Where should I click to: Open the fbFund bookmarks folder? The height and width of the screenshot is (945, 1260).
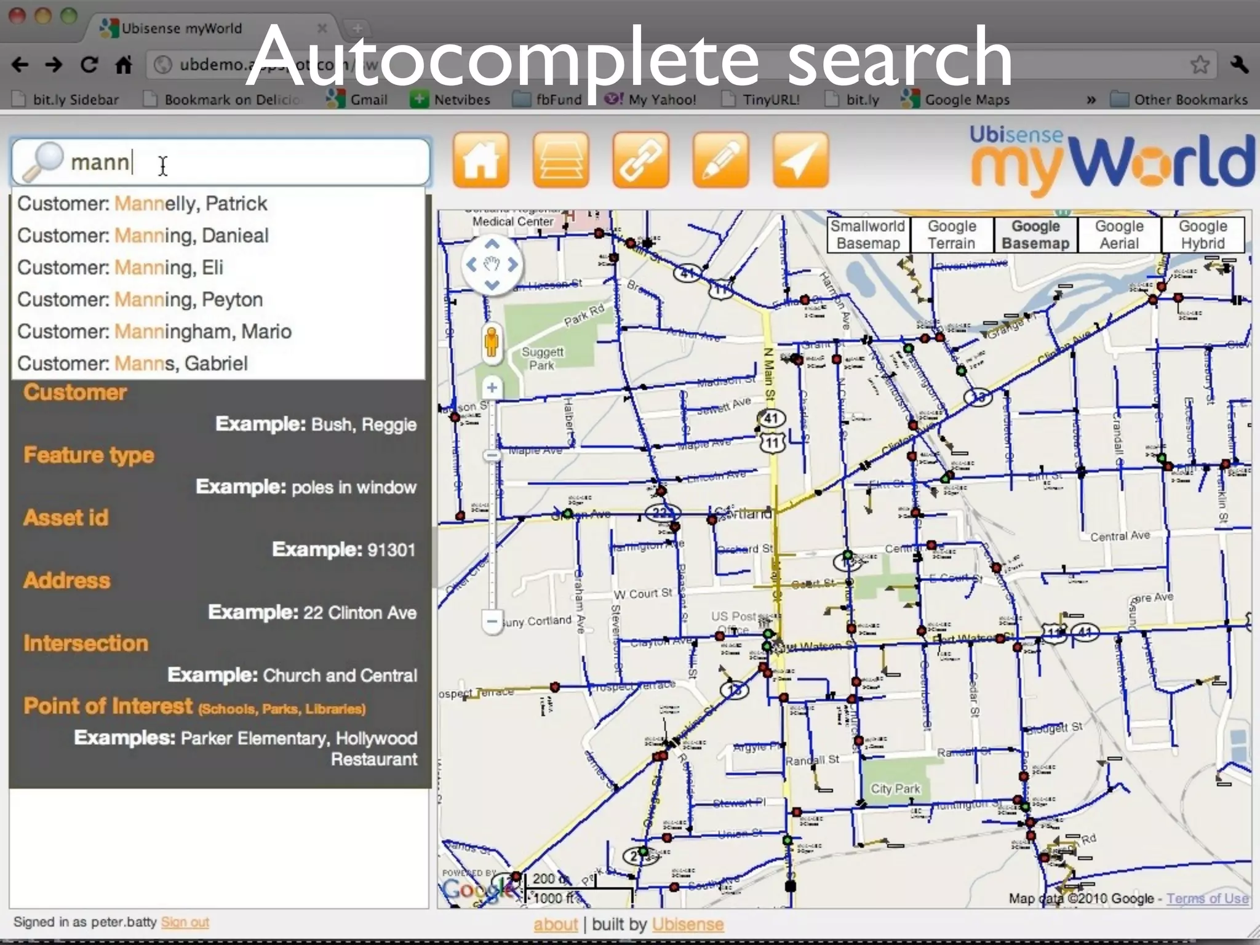(x=548, y=100)
